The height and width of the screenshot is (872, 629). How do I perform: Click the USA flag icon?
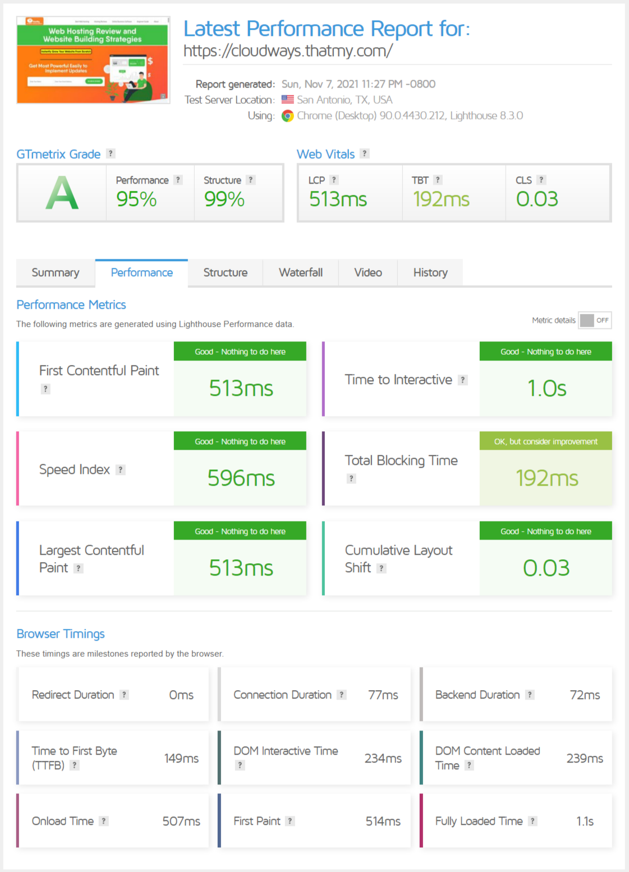point(287,99)
